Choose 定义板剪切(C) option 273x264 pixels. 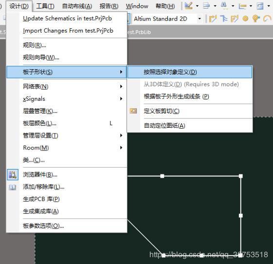[x=190, y=111]
